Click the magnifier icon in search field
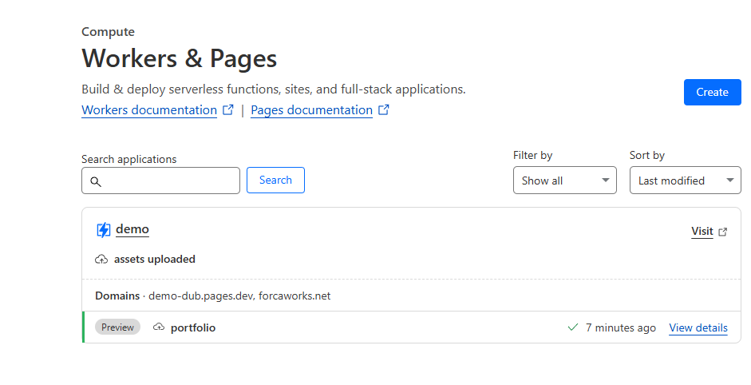This screenshot has width=751, height=385. 96,181
